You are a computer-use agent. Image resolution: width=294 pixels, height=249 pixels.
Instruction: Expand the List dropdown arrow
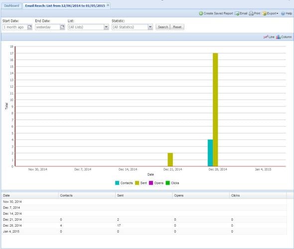[106, 27]
